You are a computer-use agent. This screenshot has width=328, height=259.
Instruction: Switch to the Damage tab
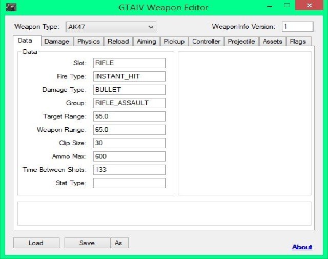point(56,42)
